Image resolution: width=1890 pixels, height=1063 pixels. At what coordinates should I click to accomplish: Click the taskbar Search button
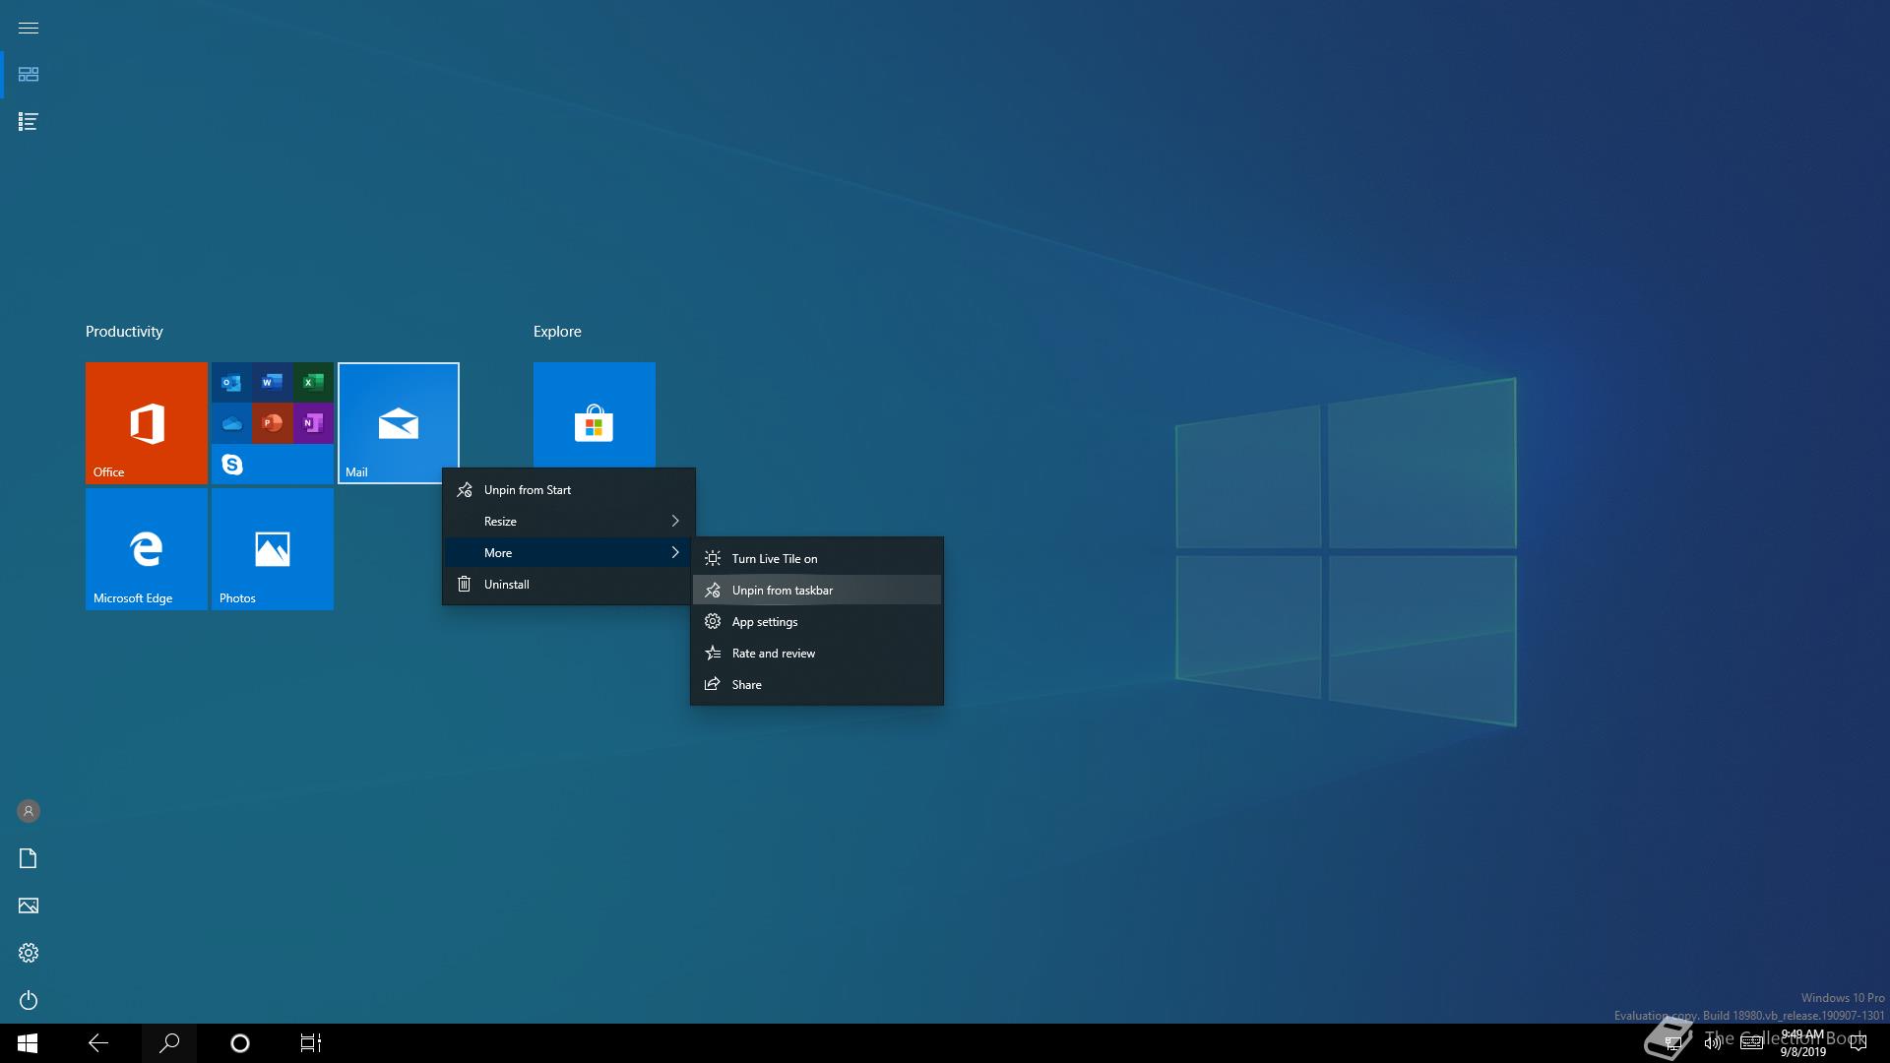click(x=169, y=1043)
